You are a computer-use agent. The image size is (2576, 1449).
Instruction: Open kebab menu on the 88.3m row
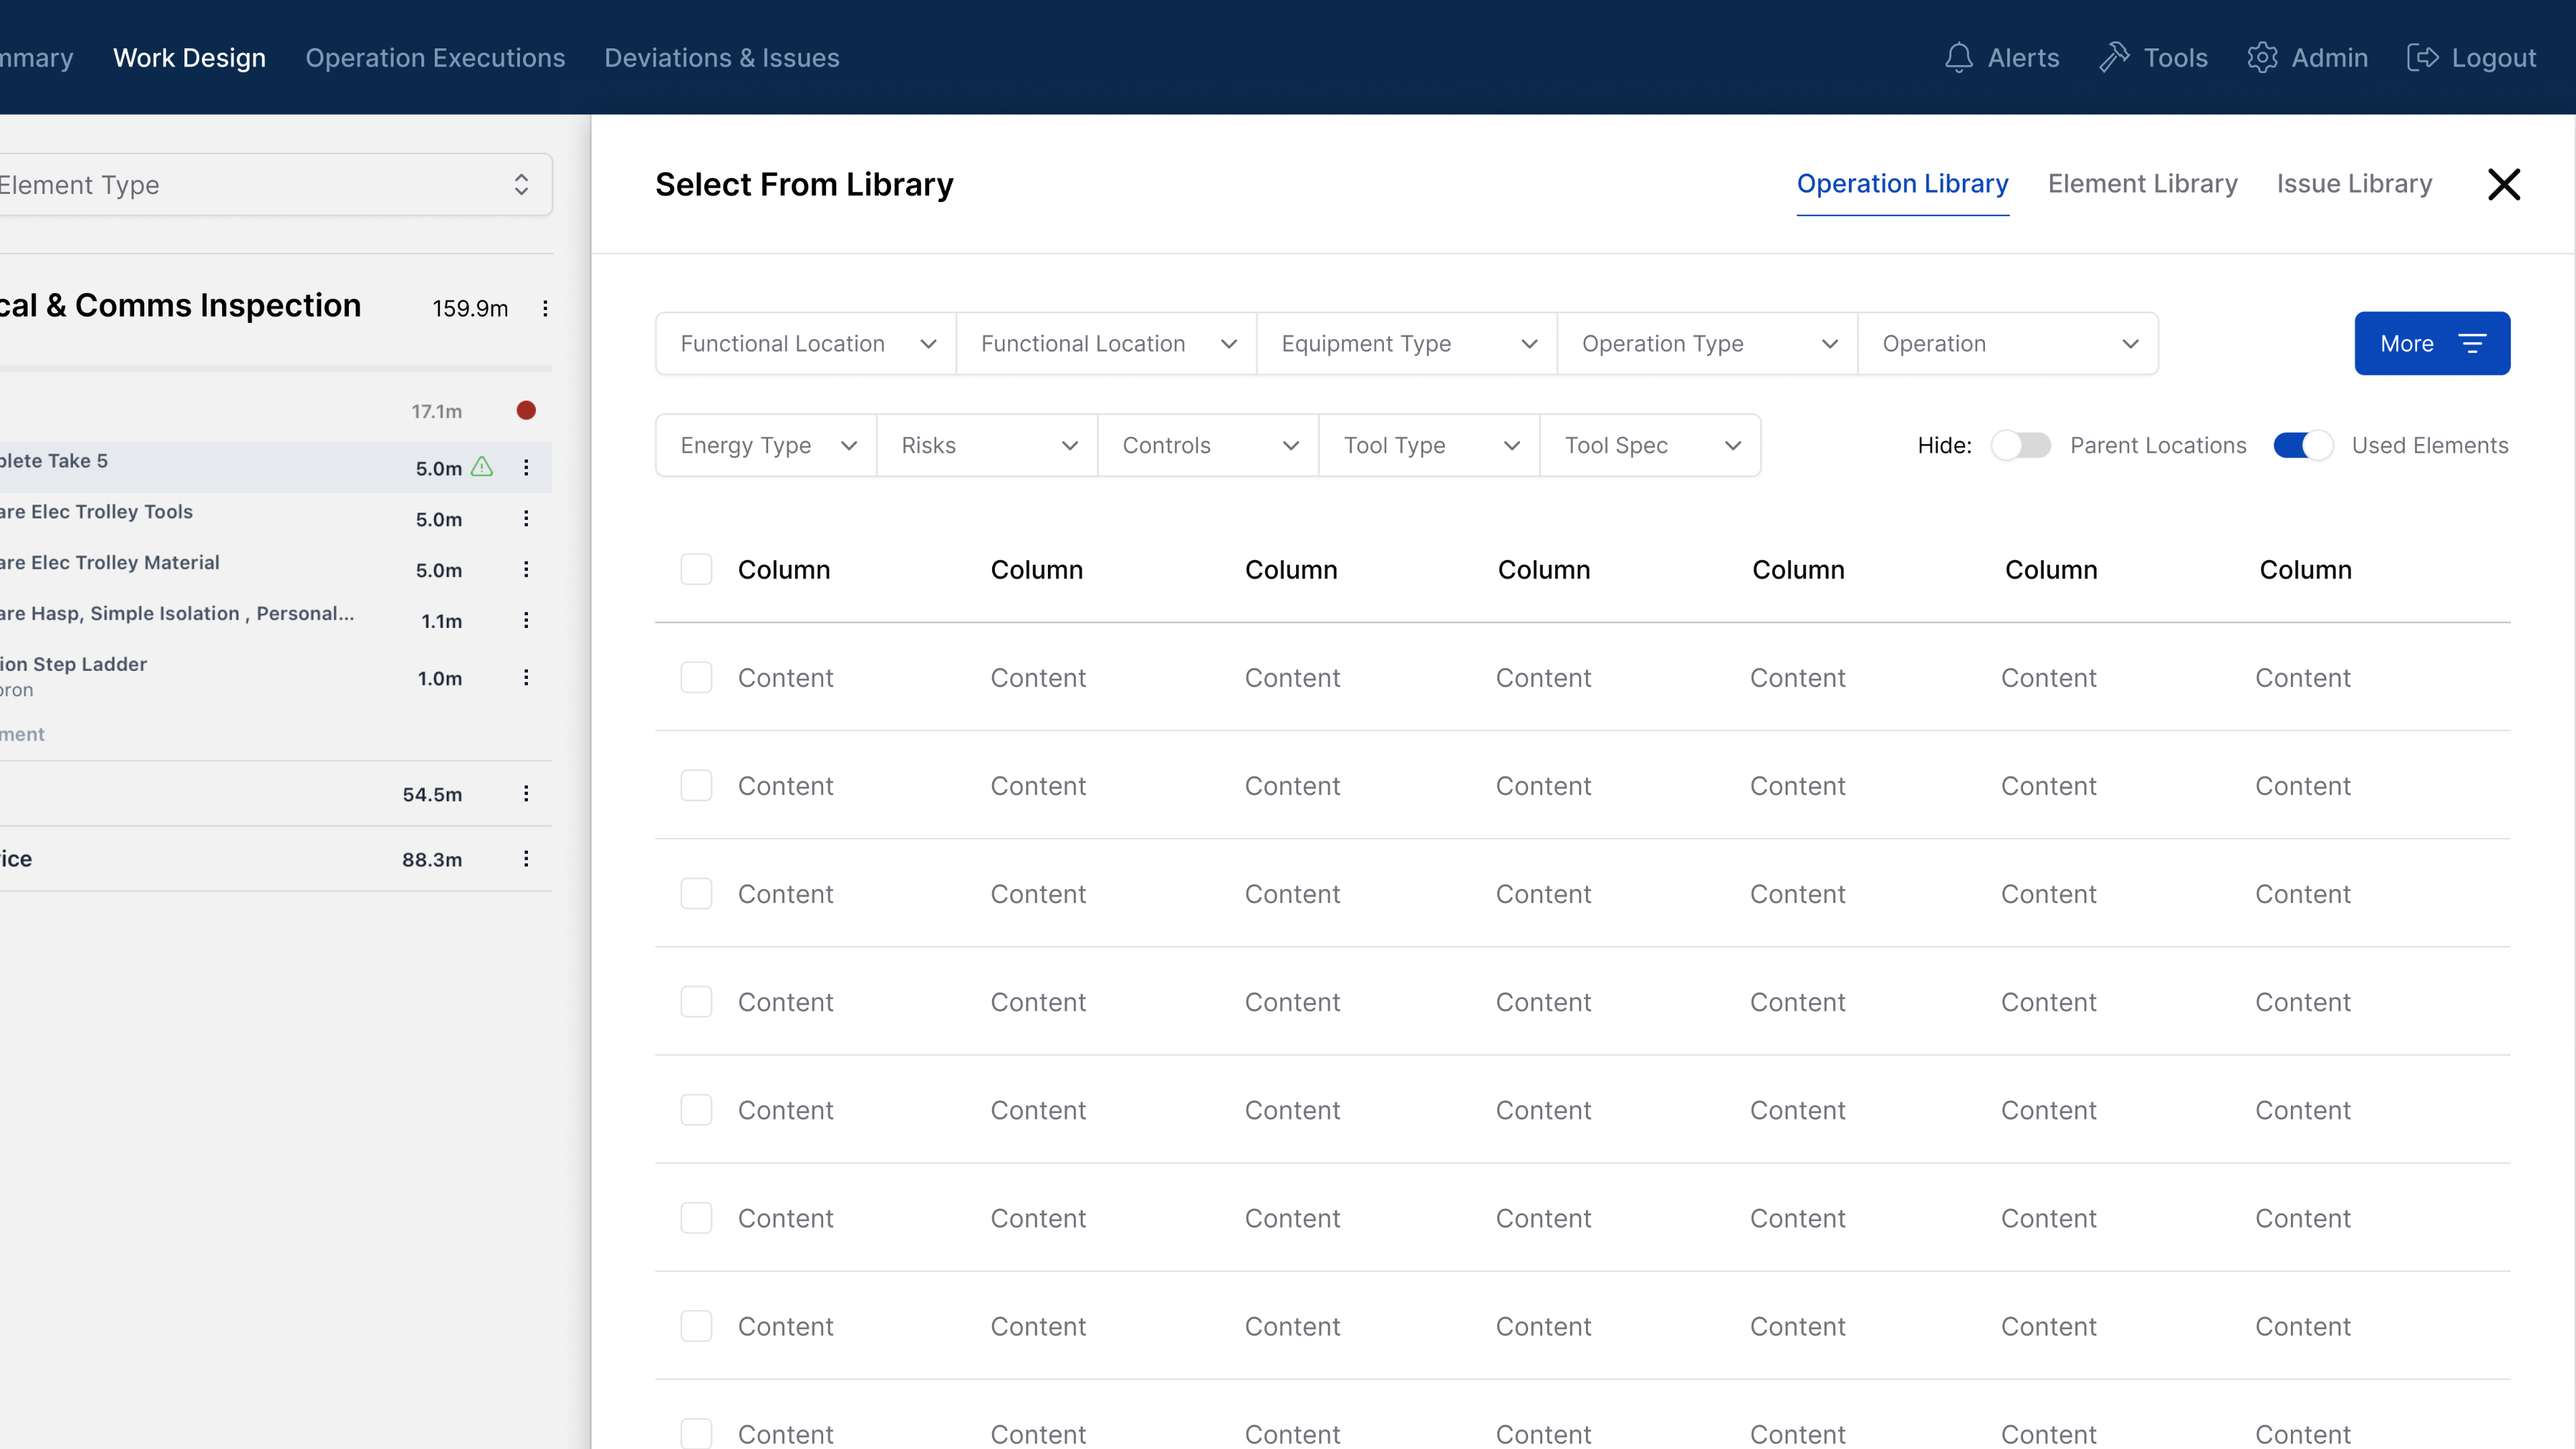pyautogui.click(x=526, y=859)
